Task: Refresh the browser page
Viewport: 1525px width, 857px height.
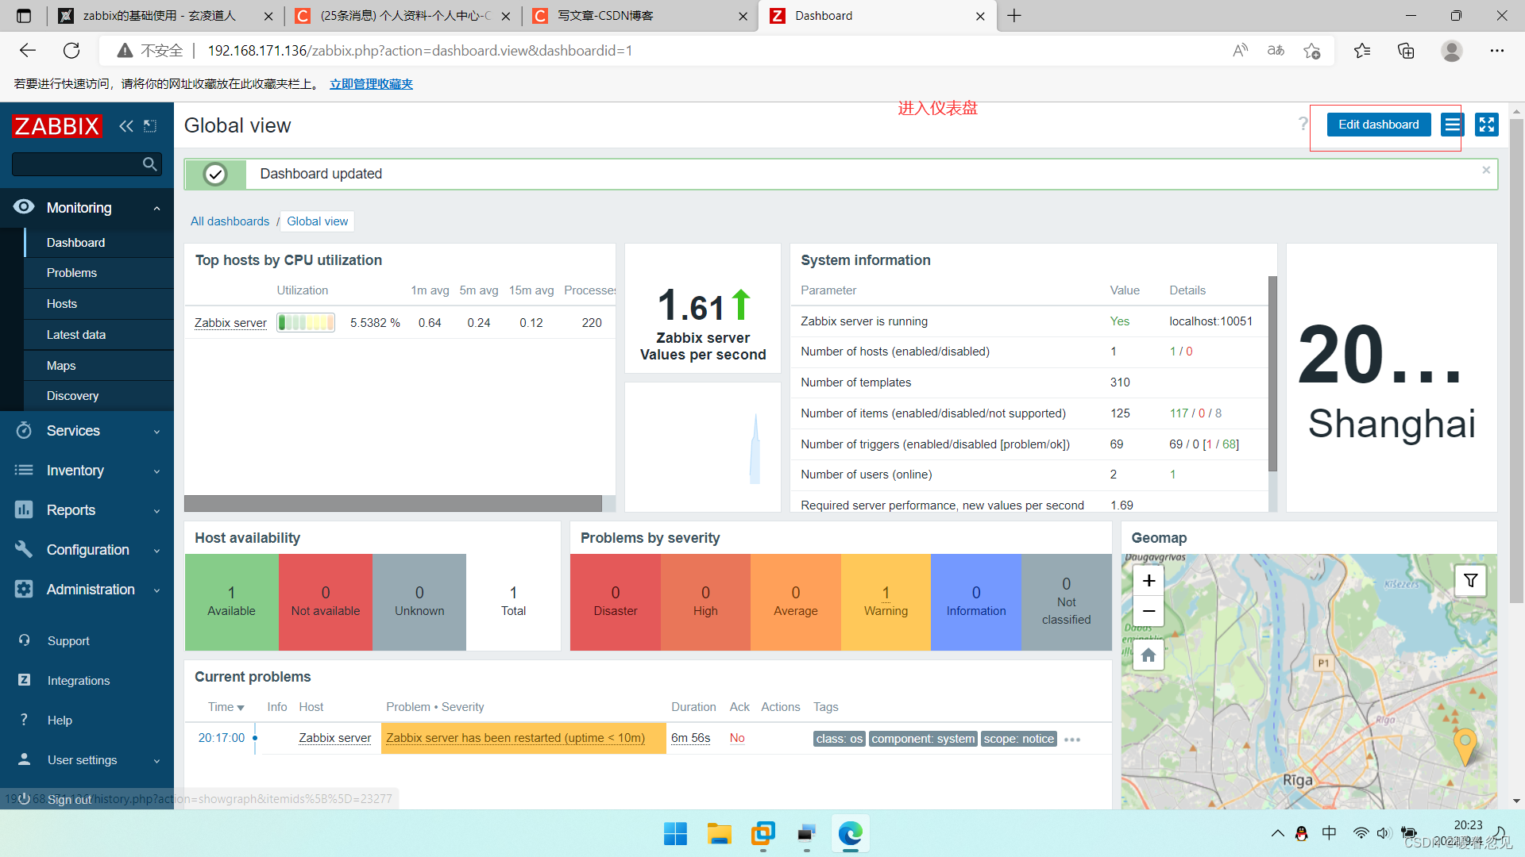Action: pos(71,51)
